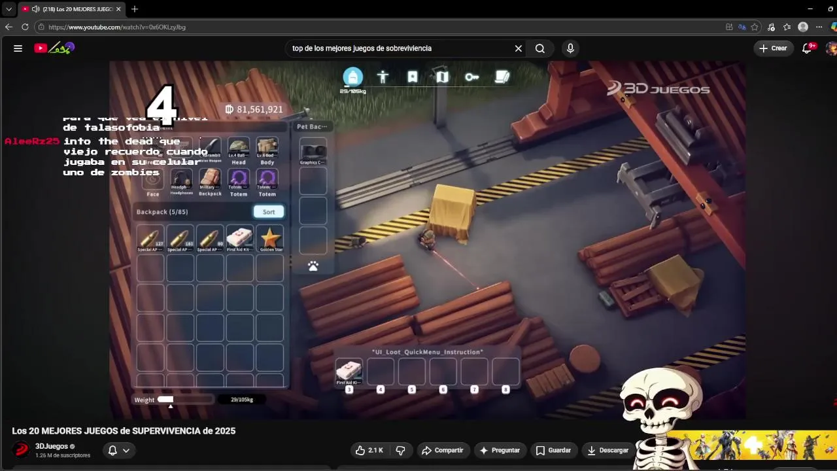Open the Crear menu
Viewport: 837px width, 471px height.
click(773, 48)
